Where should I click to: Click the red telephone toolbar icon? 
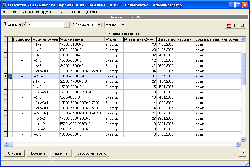point(229,26)
